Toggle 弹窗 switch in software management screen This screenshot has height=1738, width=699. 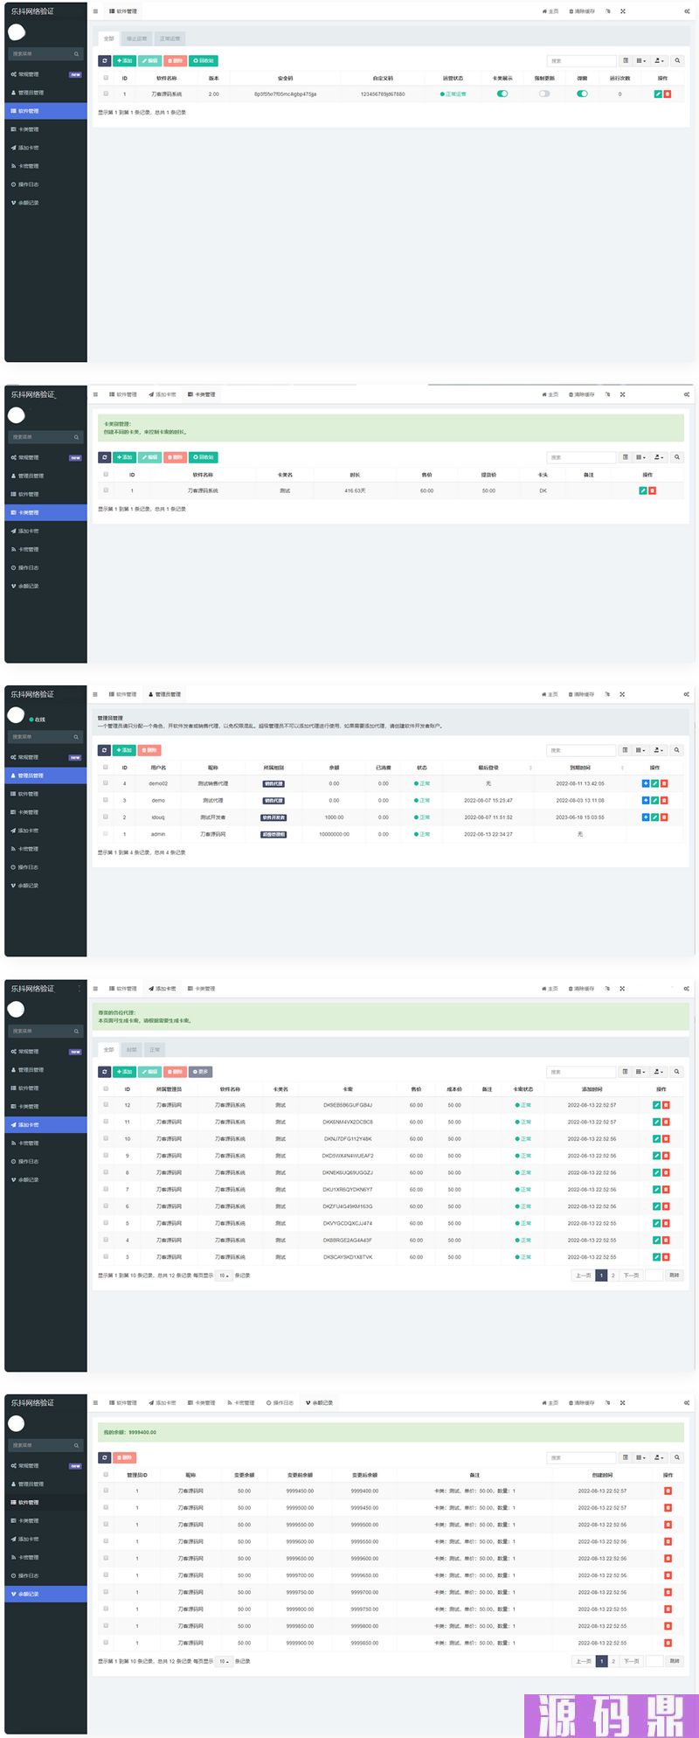point(583,94)
